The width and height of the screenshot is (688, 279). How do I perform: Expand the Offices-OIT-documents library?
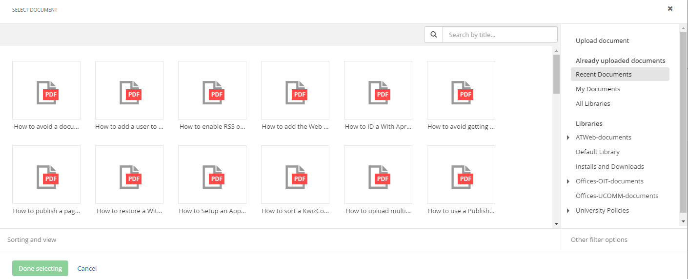pos(568,181)
